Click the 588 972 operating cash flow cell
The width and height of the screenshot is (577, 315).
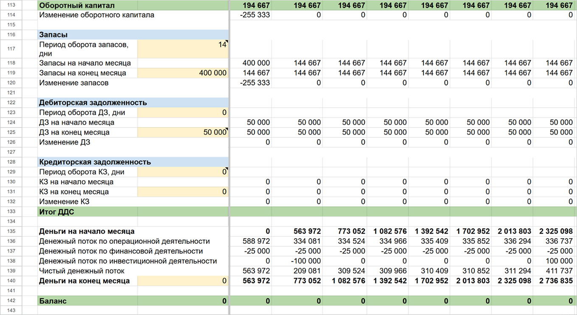click(x=251, y=241)
